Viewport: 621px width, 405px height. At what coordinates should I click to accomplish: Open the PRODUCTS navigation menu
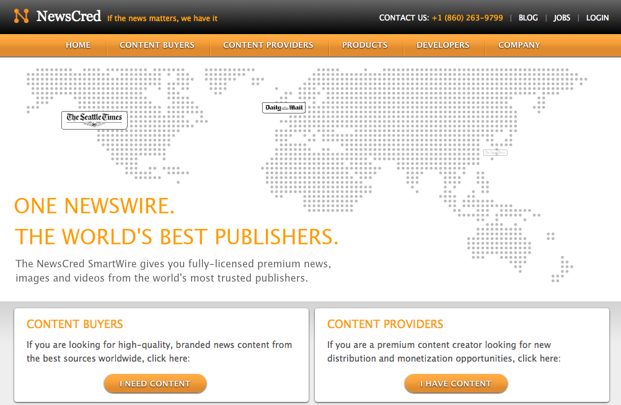(365, 45)
